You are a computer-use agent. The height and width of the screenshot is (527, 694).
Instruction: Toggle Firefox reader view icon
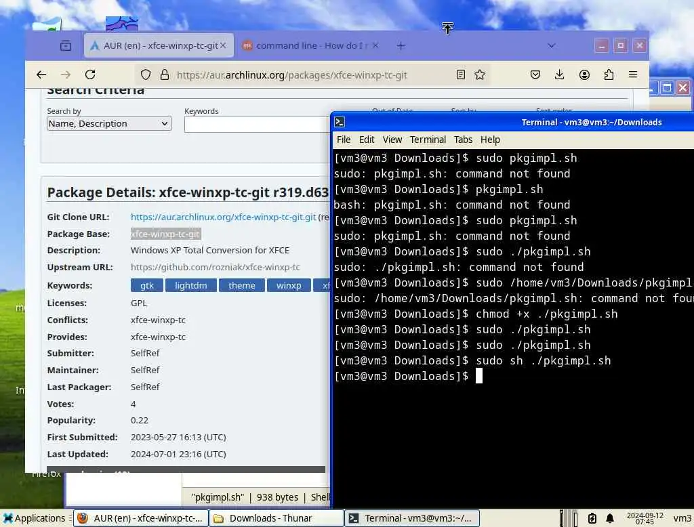coord(461,75)
